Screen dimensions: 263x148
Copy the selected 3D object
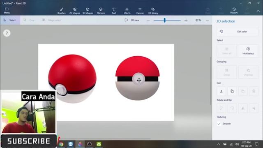(232, 91)
